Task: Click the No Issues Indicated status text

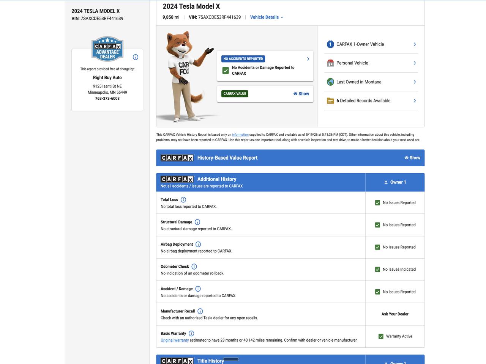Action: pos(399,270)
